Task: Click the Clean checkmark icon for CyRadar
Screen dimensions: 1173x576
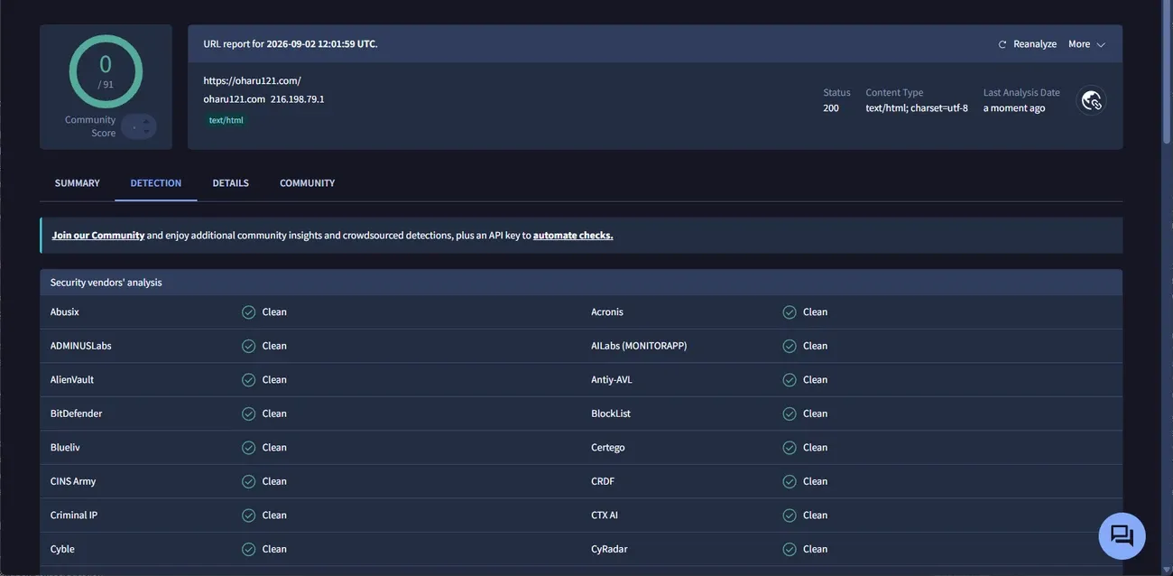Action: point(790,549)
